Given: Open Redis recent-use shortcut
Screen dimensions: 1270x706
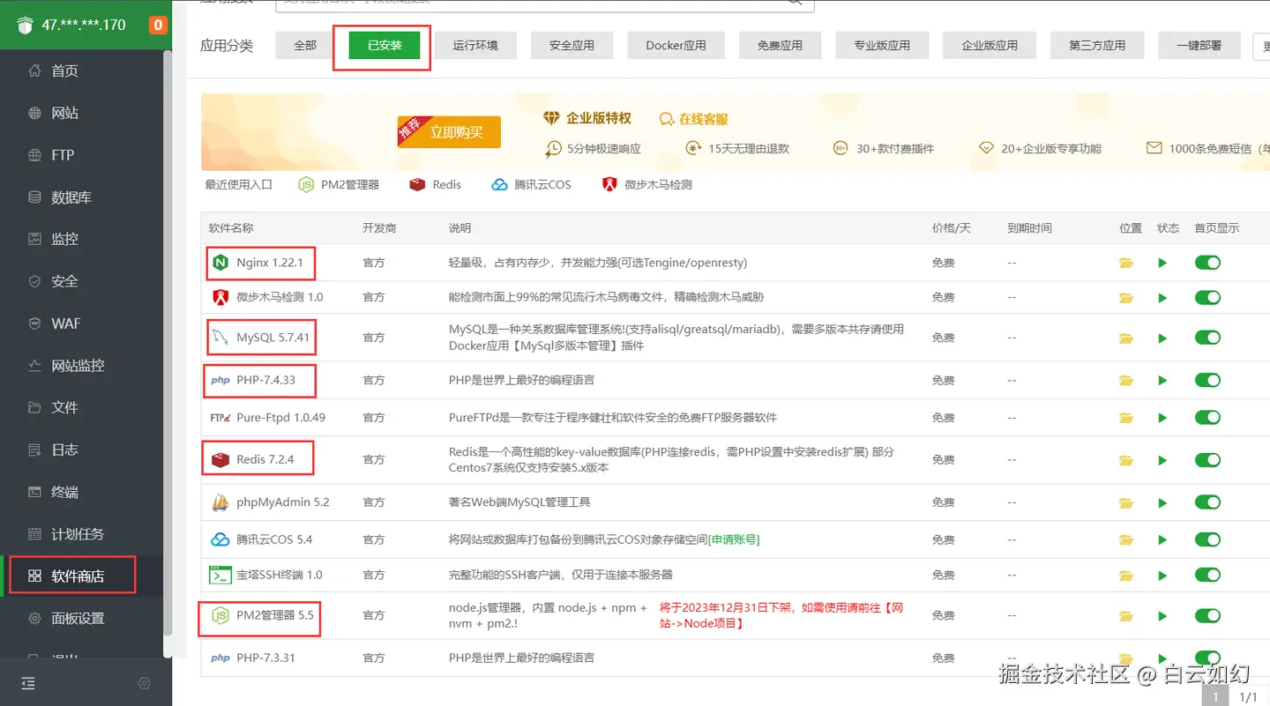Looking at the screenshot, I should [x=436, y=184].
